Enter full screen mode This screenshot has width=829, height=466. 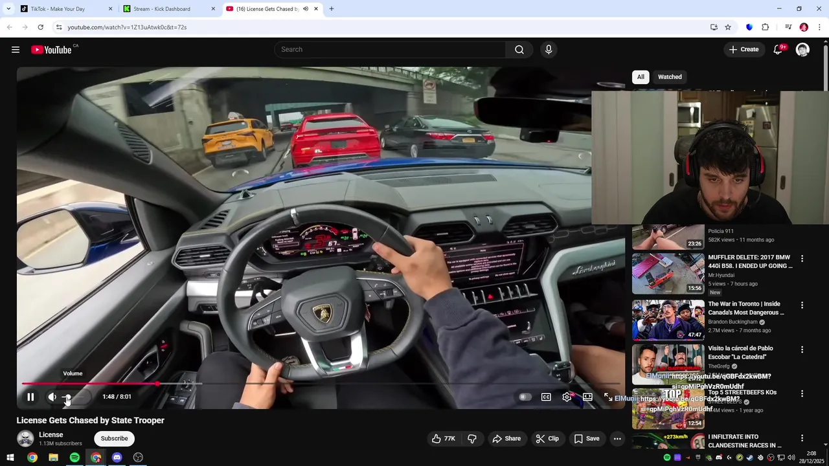[x=608, y=397]
